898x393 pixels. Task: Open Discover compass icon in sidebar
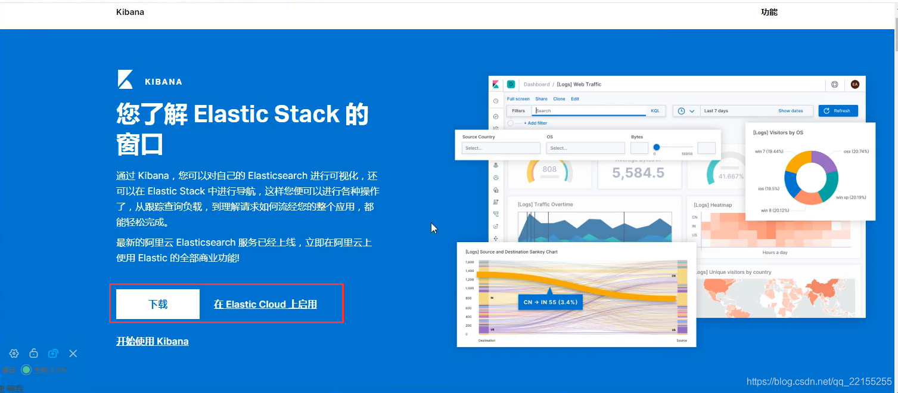tap(496, 116)
